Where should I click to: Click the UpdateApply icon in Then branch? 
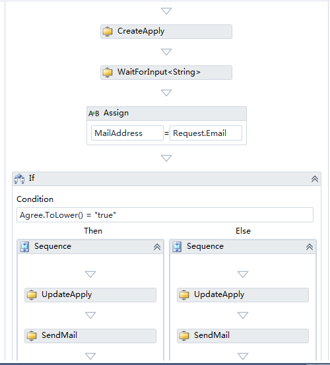tap(32, 295)
